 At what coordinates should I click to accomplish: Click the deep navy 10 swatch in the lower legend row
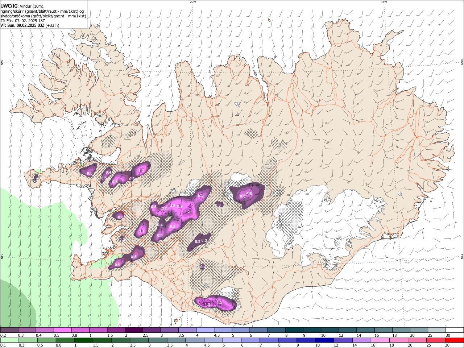325,340
